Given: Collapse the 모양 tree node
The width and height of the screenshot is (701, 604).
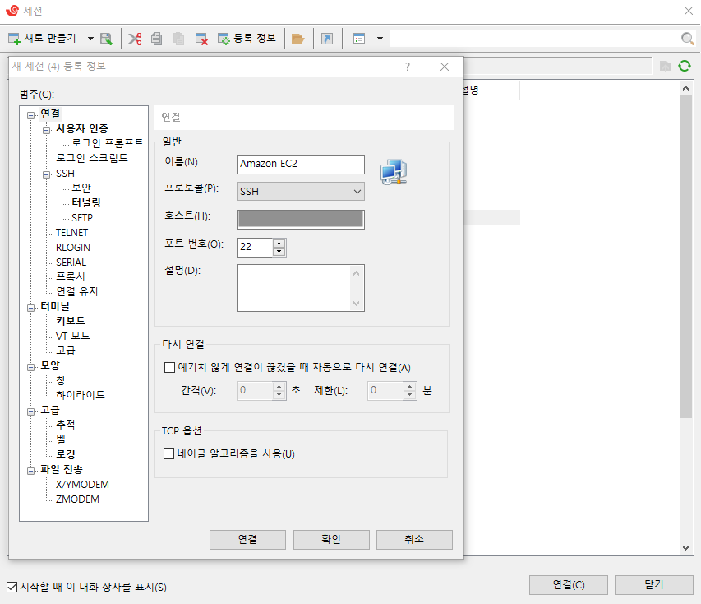Looking at the screenshot, I should pos(31,367).
